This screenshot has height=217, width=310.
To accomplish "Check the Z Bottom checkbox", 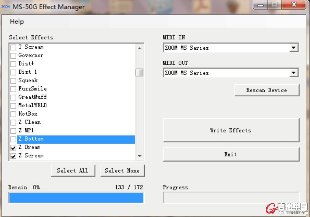I will (x=13, y=139).
